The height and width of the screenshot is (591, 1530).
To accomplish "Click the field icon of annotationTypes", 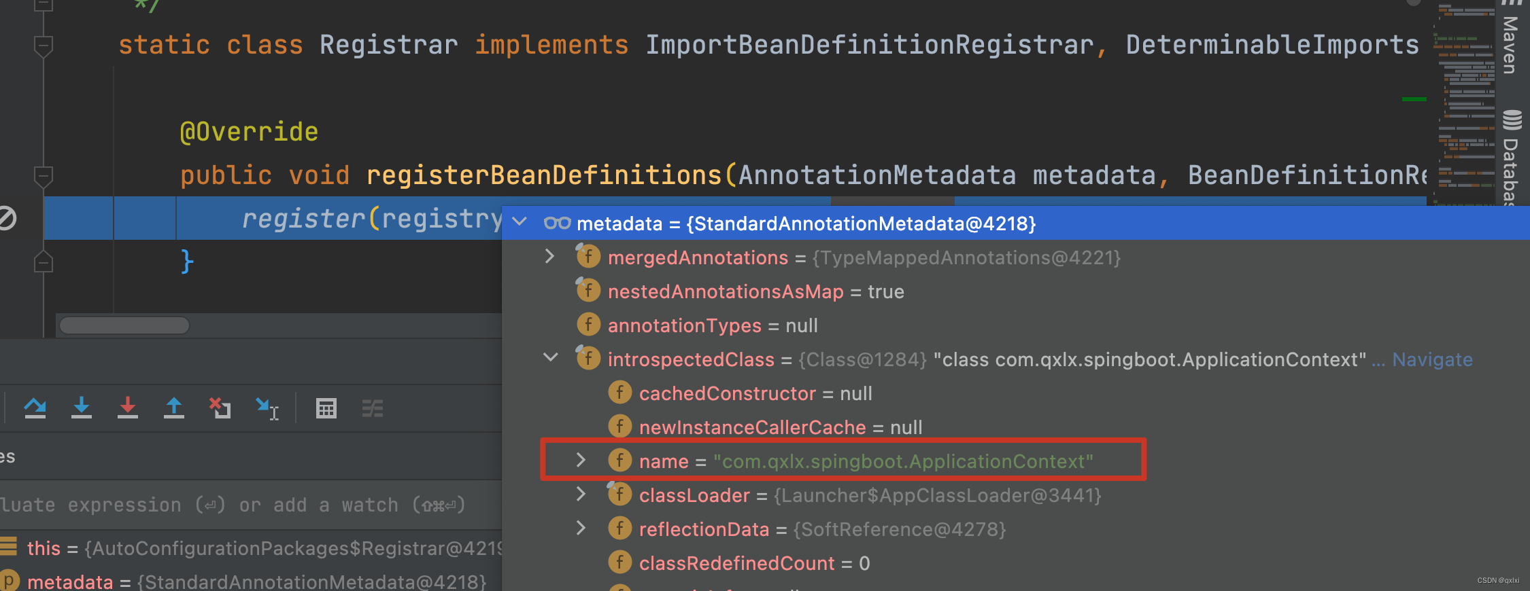I will coord(588,325).
